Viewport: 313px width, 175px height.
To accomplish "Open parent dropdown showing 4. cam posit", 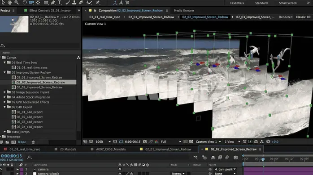I will click(x=226, y=169).
